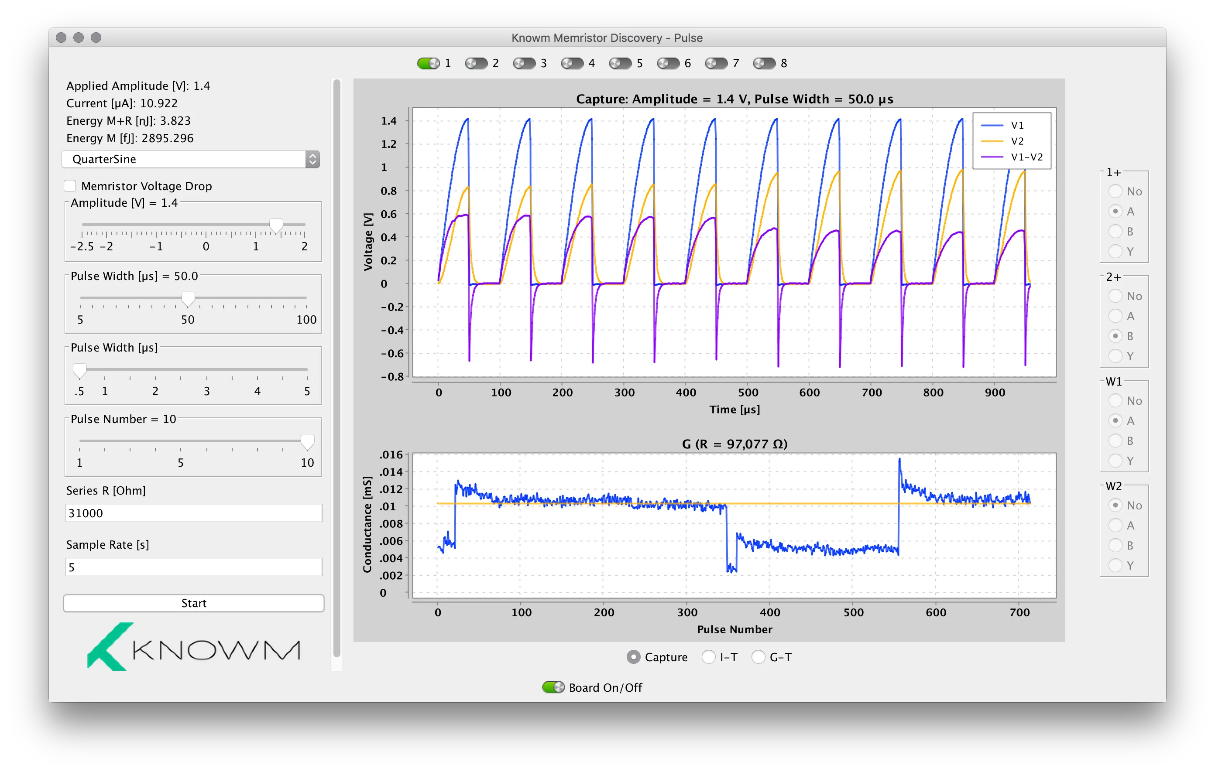
Task: Select No in the 2+ group
Action: pos(1115,296)
